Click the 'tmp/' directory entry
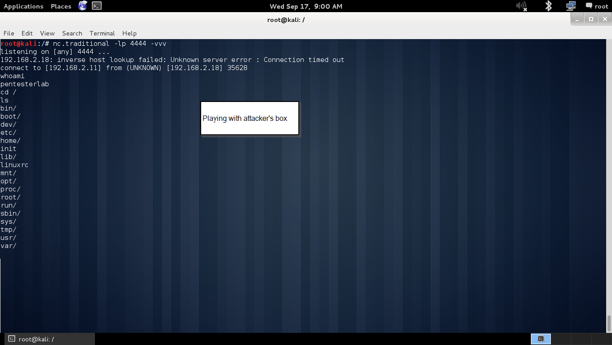 tap(9, 230)
